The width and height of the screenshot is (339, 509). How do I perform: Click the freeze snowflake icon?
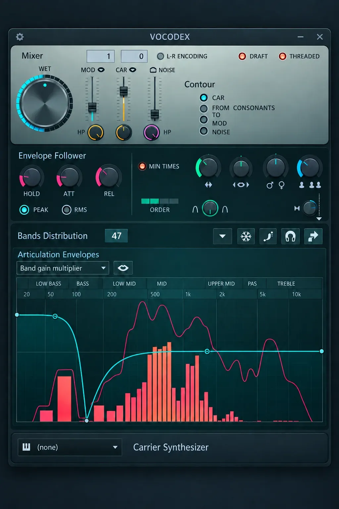pyautogui.click(x=246, y=236)
